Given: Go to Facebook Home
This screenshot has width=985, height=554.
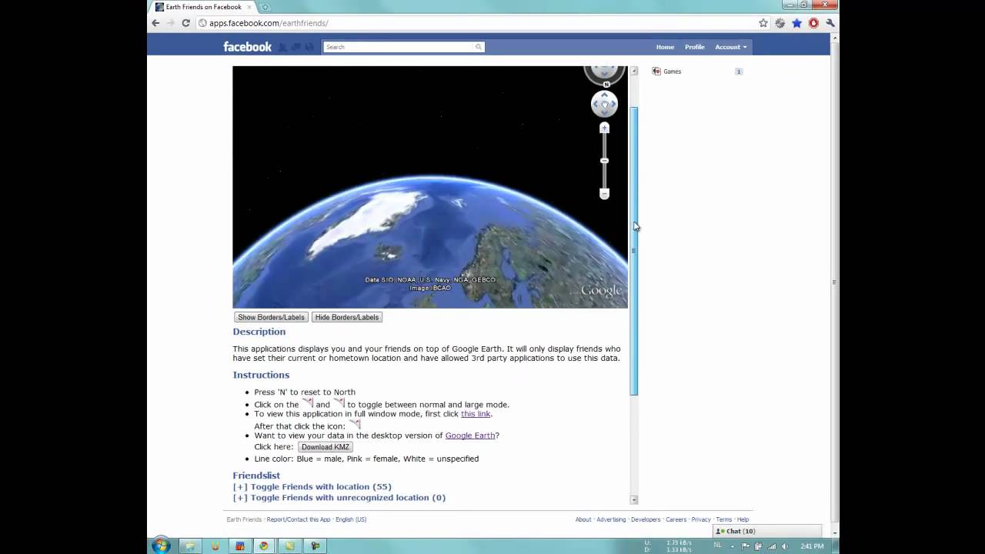Looking at the screenshot, I should pos(665,47).
